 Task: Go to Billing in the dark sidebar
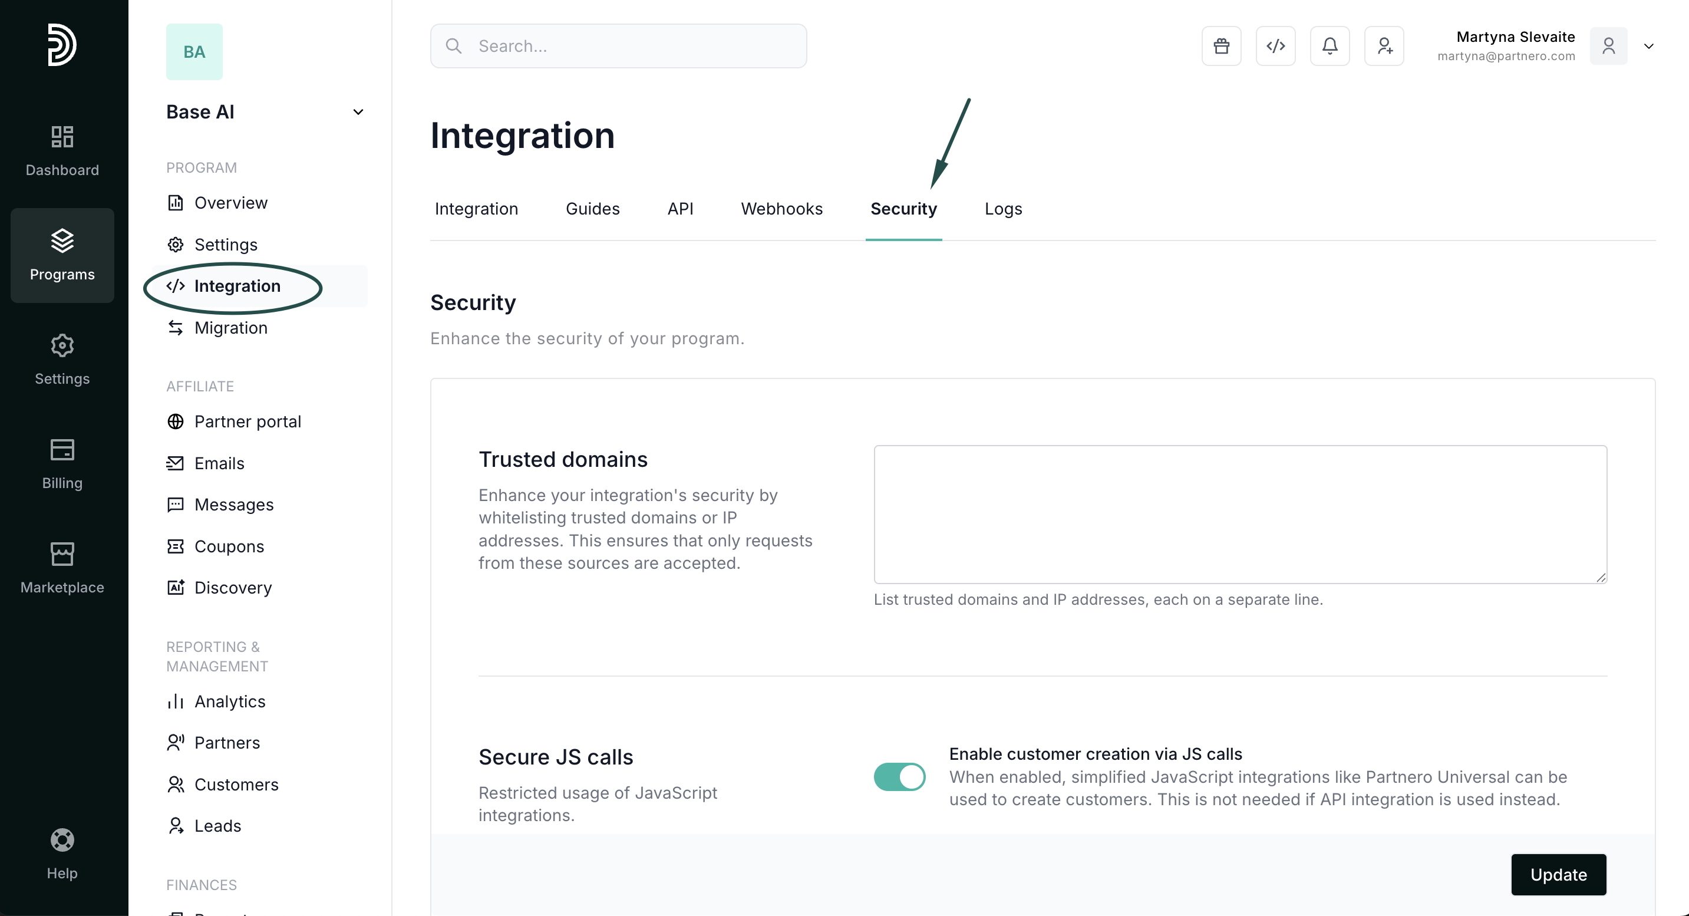point(62,463)
